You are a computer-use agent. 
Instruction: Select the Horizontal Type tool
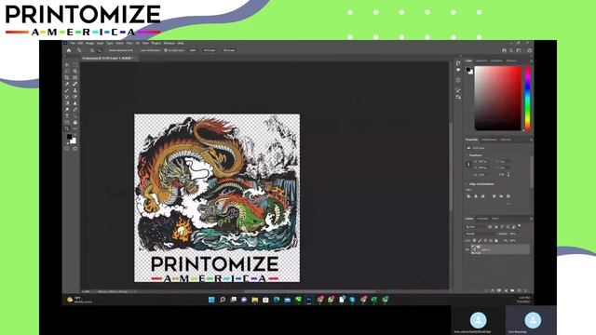pos(66,115)
